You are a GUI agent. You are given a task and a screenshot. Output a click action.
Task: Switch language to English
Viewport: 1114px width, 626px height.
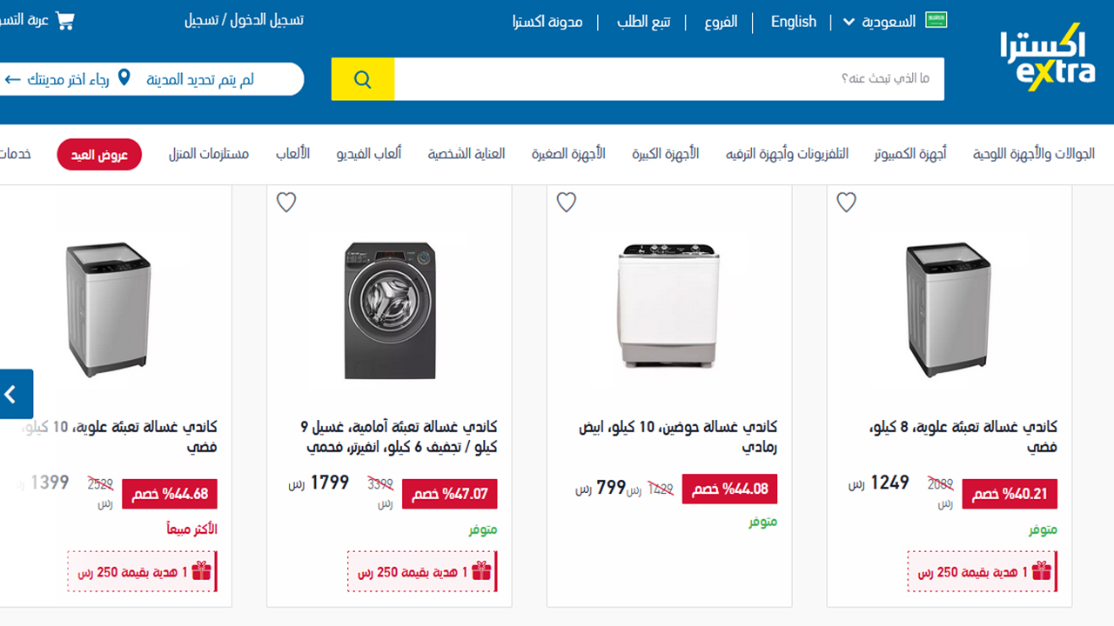click(x=794, y=22)
